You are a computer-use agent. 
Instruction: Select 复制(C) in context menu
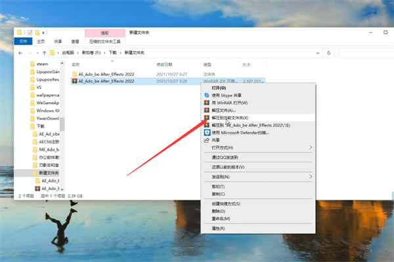click(x=258, y=194)
